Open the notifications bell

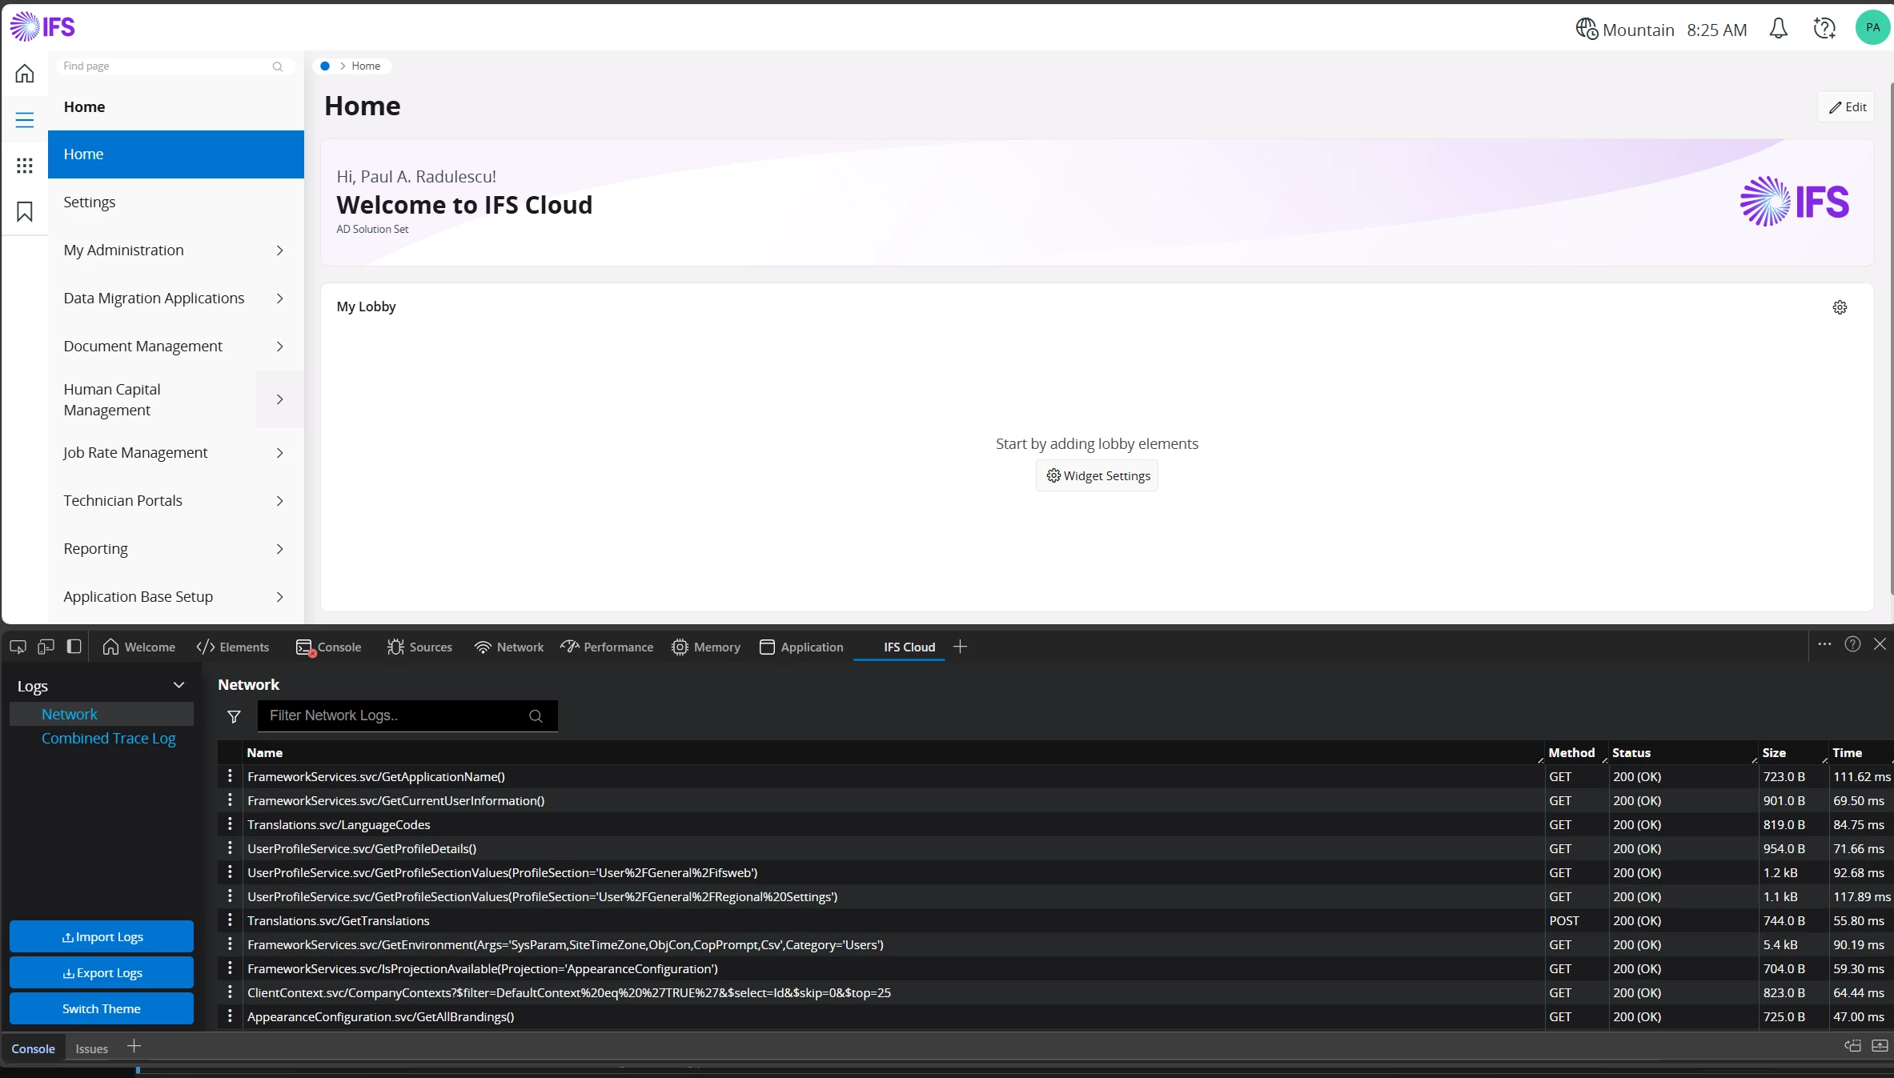pyautogui.click(x=1778, y=28)
